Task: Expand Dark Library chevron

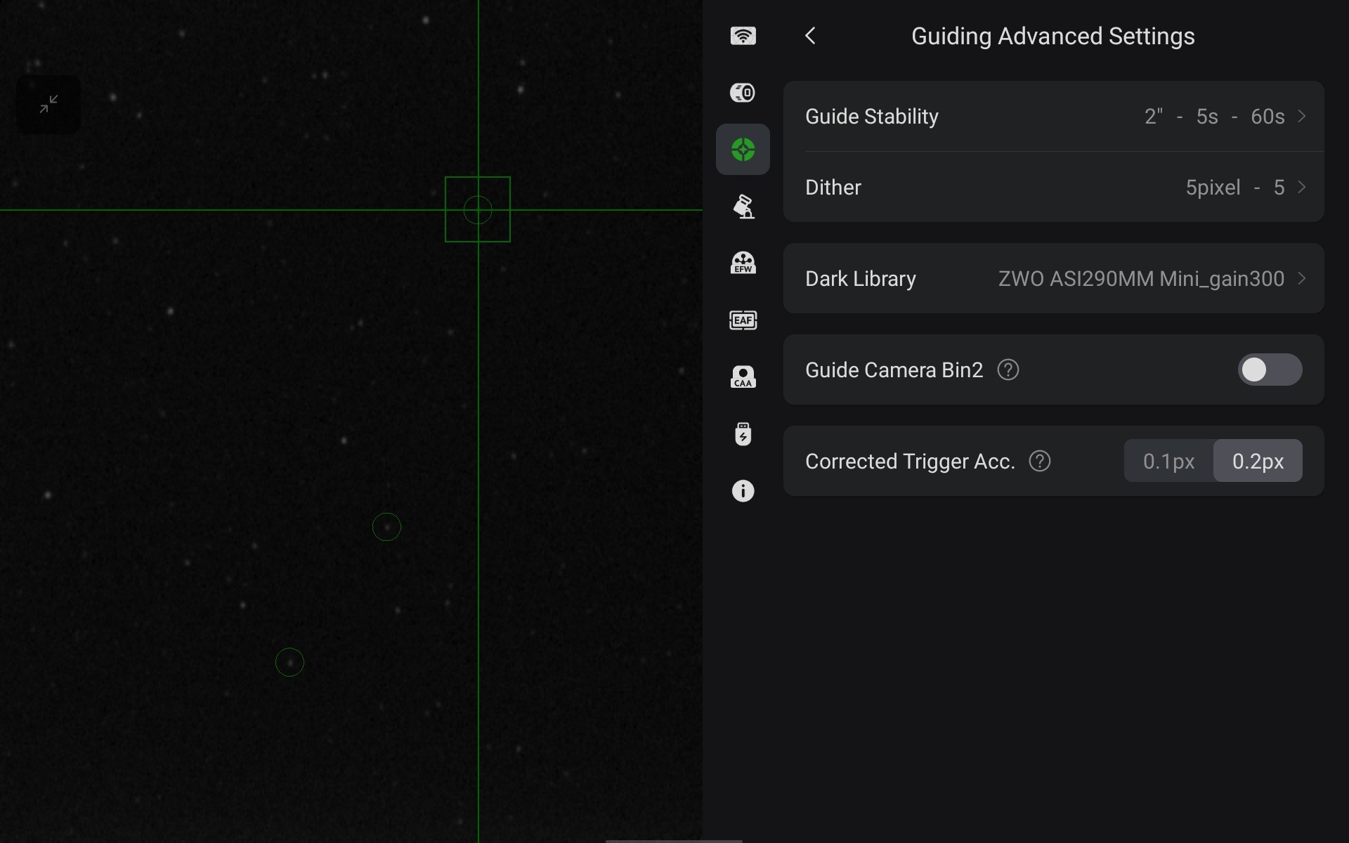Action: click(1302, 279)
